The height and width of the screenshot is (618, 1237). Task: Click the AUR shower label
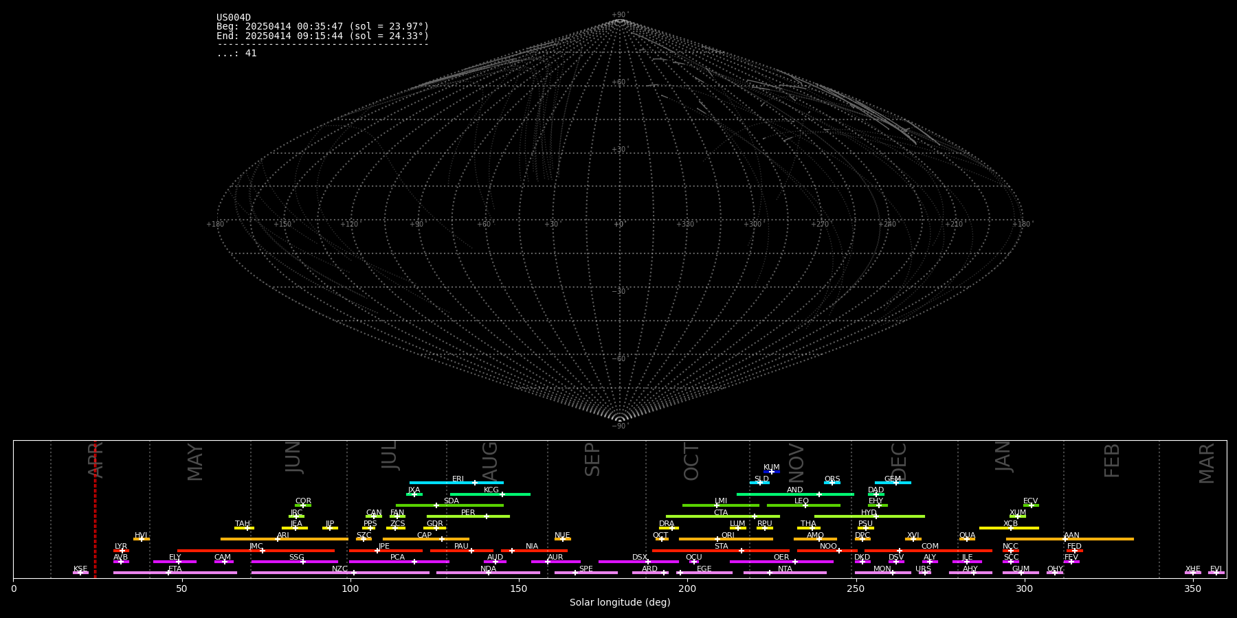pyautogui.click(x=555, y=557)
